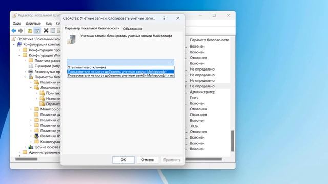328x184 pixels.
Task: Expand the Административные шаблоны node
Action: tap(19, 152)
